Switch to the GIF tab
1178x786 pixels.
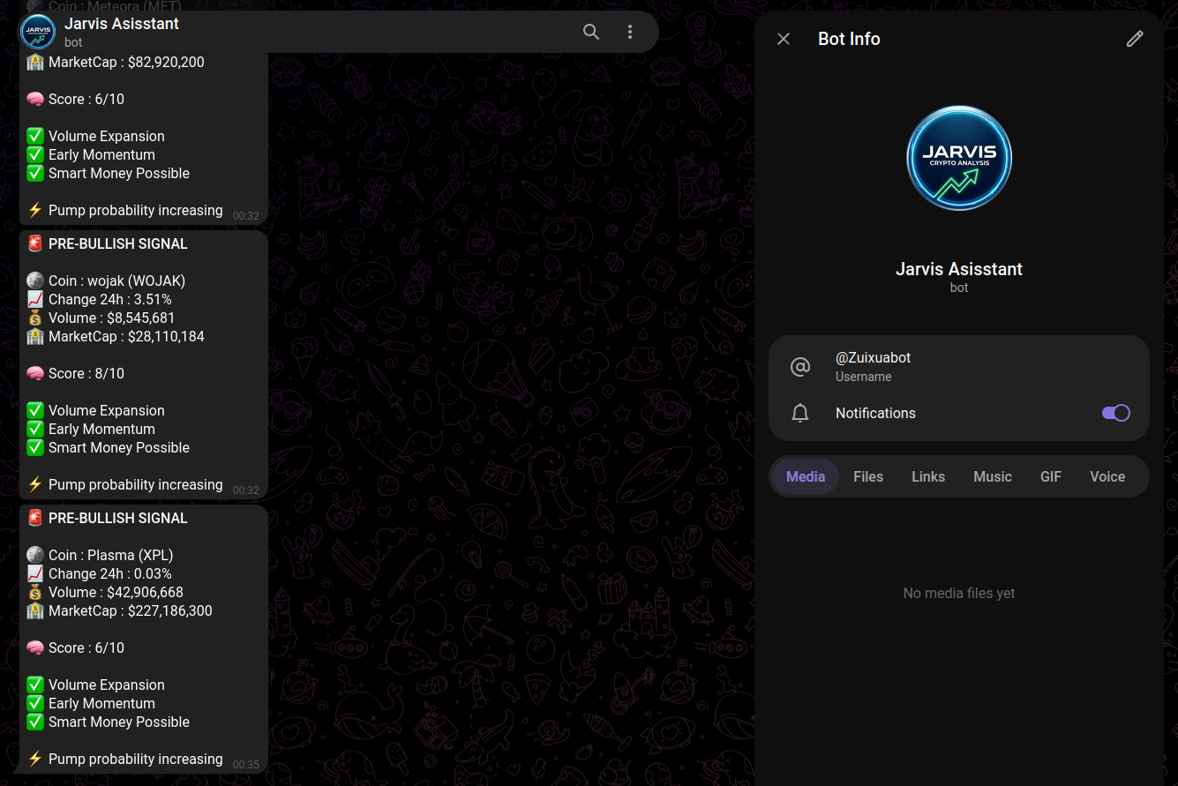1051,476
